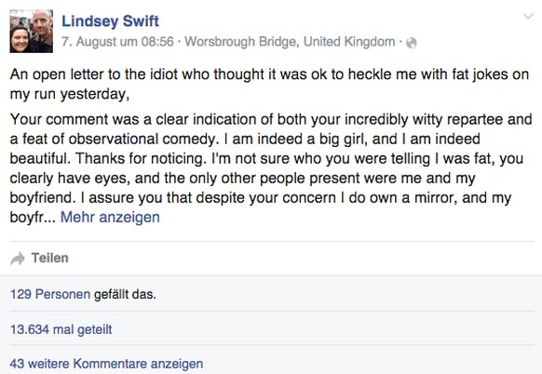Click 'United Kingdom' in the location
Image resolution: width=542 pixels, height=374 pixels.
click(349, 42)
